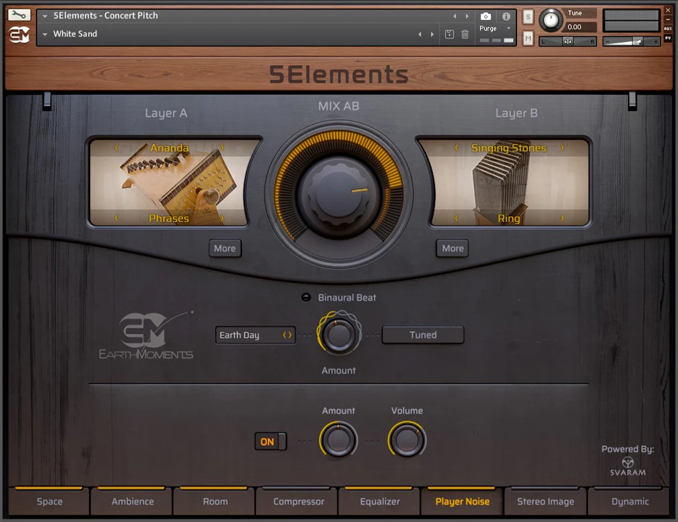Screen dimensions: 678x522
Task: Click the pan center marker icon
Action: 568,41
